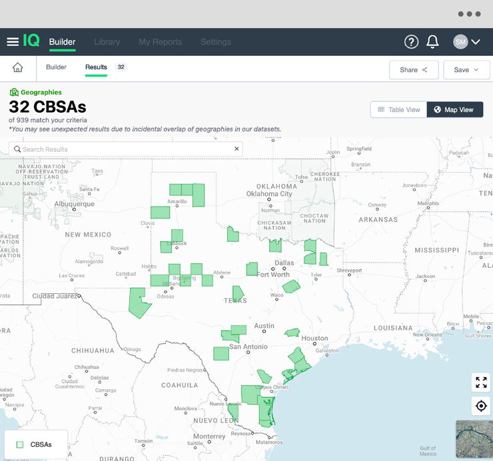Open the help question mark icon
The image size is (493, 461).
411,42
